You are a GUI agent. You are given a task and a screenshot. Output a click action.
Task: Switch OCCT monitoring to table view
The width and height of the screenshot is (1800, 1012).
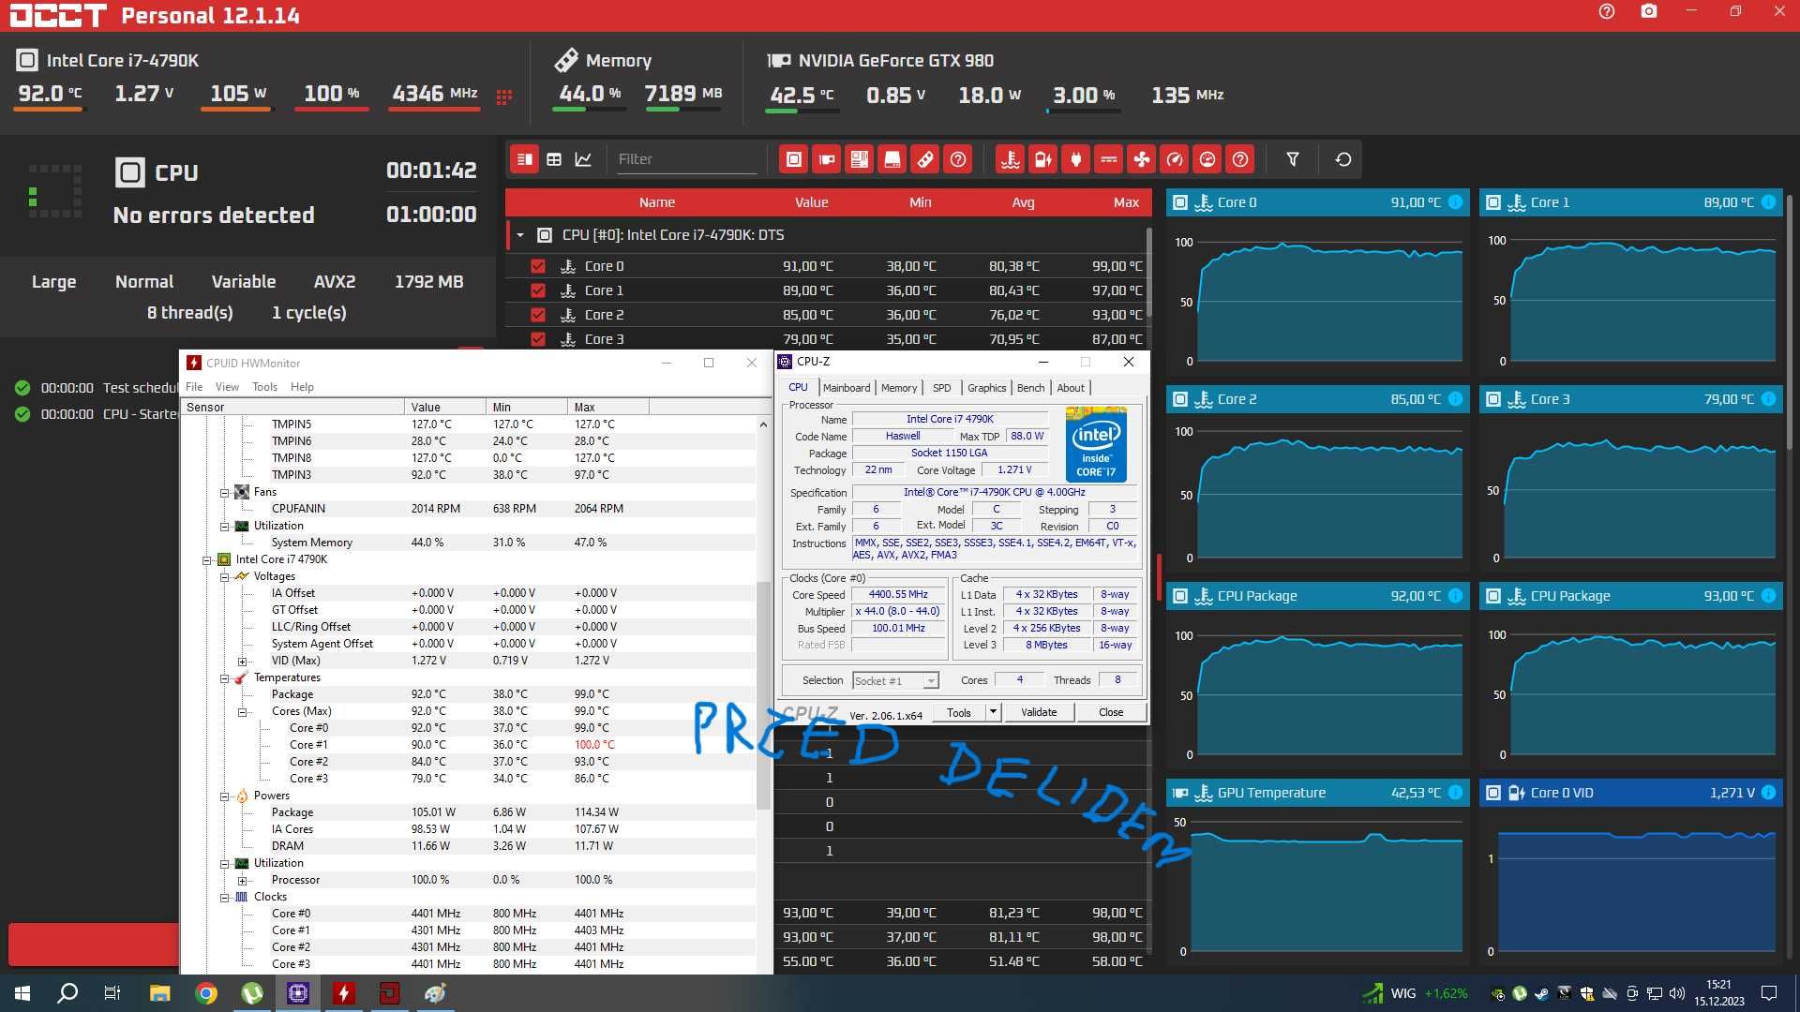pos(554,159)
